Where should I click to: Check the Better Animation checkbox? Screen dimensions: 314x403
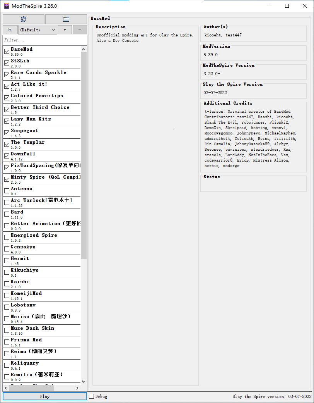click(7, 226)
